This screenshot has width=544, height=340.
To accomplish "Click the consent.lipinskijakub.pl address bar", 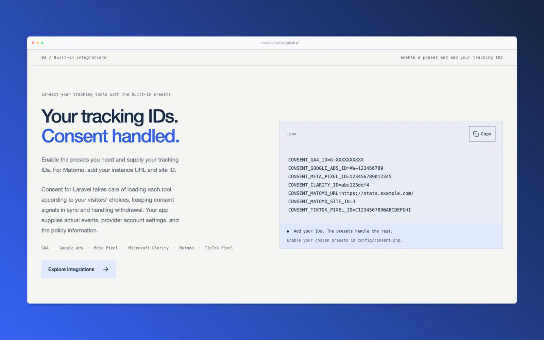I will coord(280,43).
